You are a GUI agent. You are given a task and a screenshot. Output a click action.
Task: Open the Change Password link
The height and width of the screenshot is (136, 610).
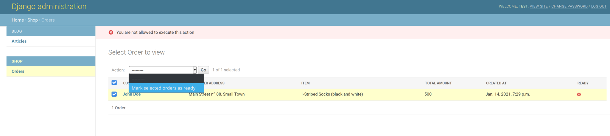[569, 7]
